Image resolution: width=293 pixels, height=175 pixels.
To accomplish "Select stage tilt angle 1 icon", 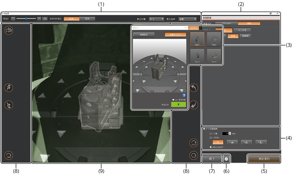I will 232,142.
